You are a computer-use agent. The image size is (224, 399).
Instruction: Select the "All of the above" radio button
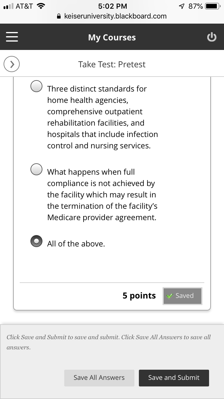(36, 241)
